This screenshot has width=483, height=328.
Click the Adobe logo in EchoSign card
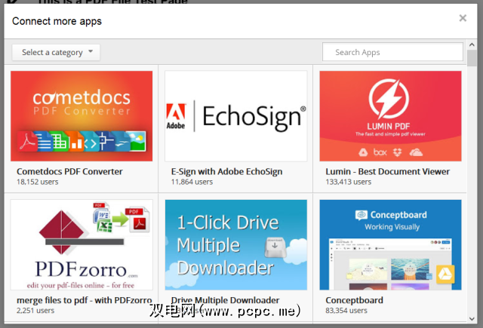pyautogui.click(x=176, y=116)
